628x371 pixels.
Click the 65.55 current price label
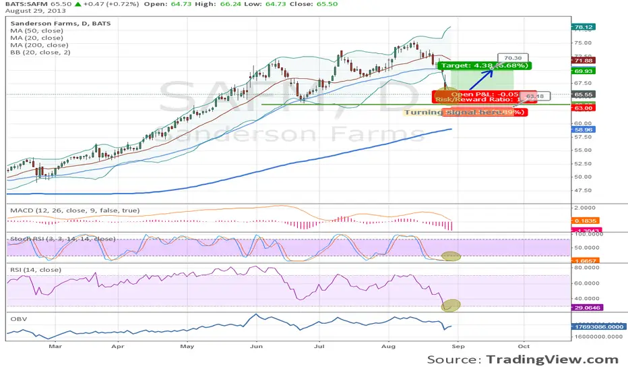point(584,94)
